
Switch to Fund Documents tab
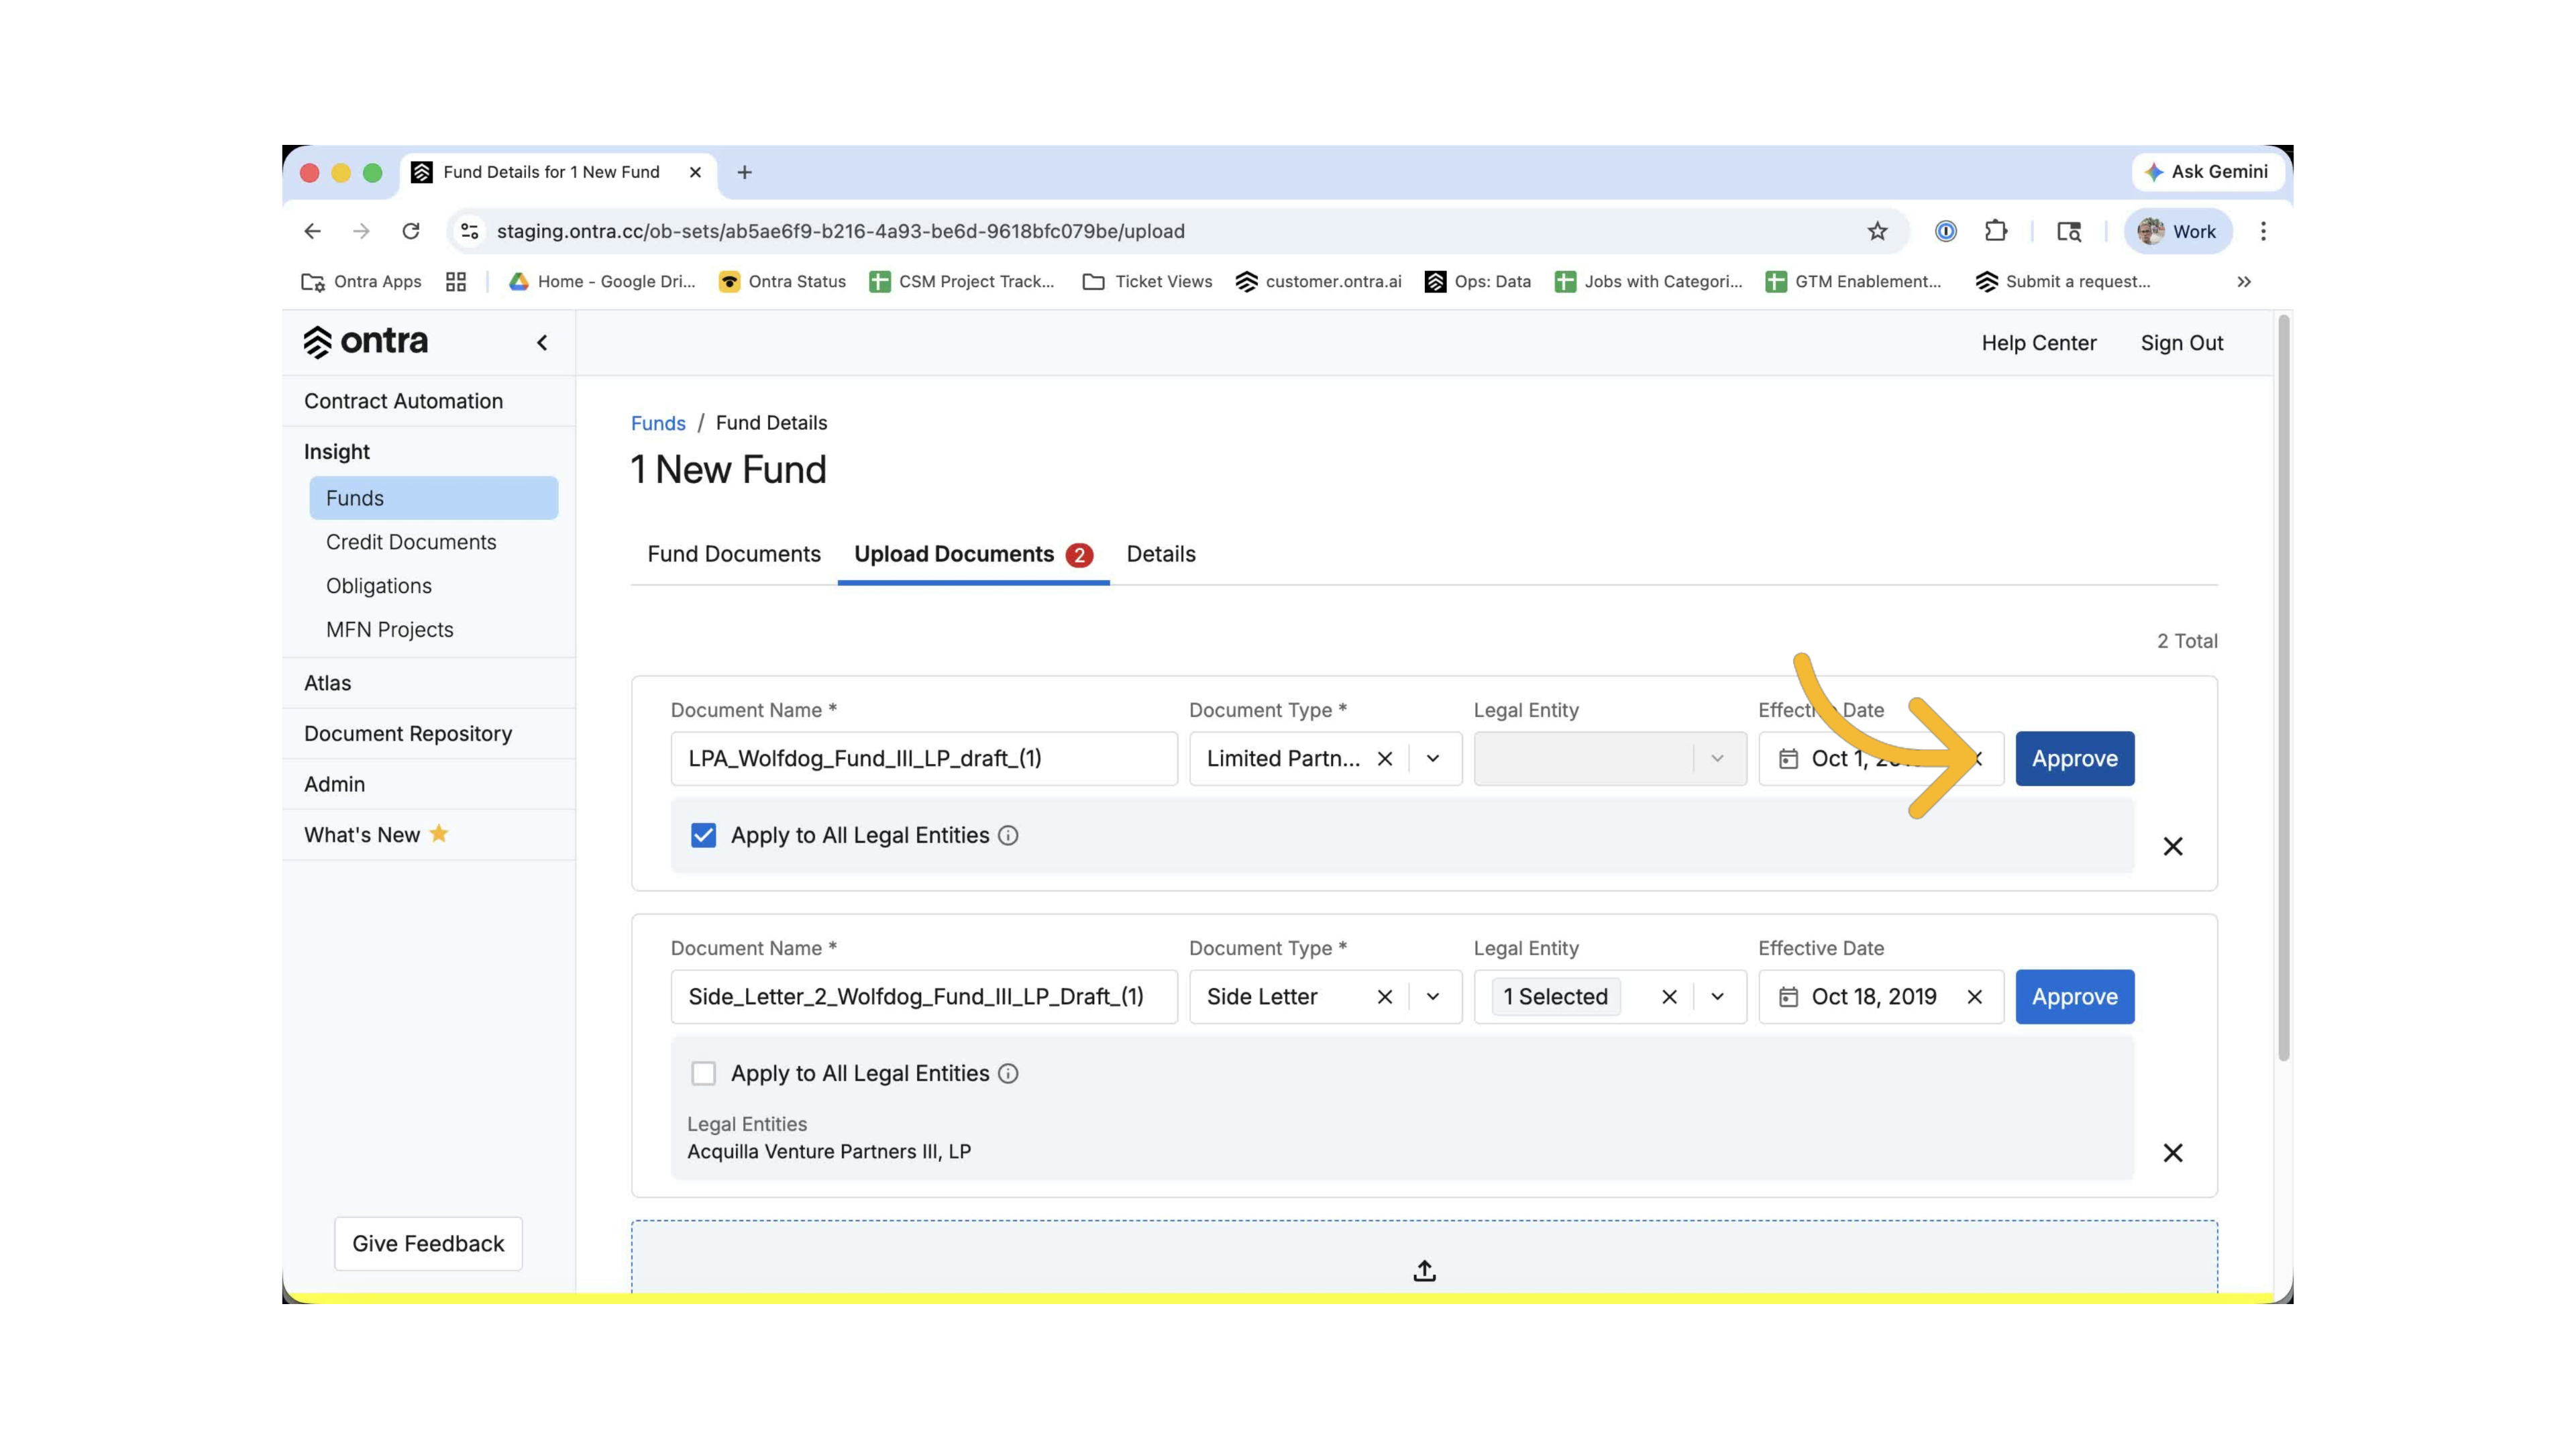(733, 554)
